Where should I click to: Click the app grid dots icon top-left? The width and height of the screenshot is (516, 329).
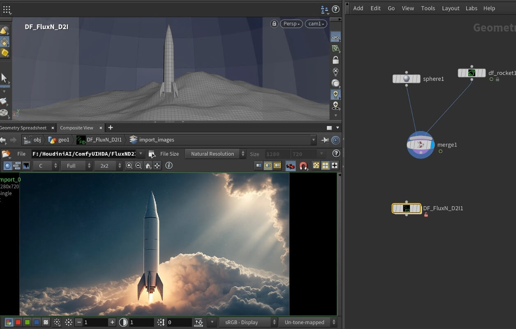(7, 9)
